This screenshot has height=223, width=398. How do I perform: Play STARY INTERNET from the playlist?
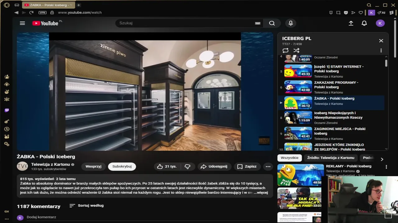tap(331, 71)
